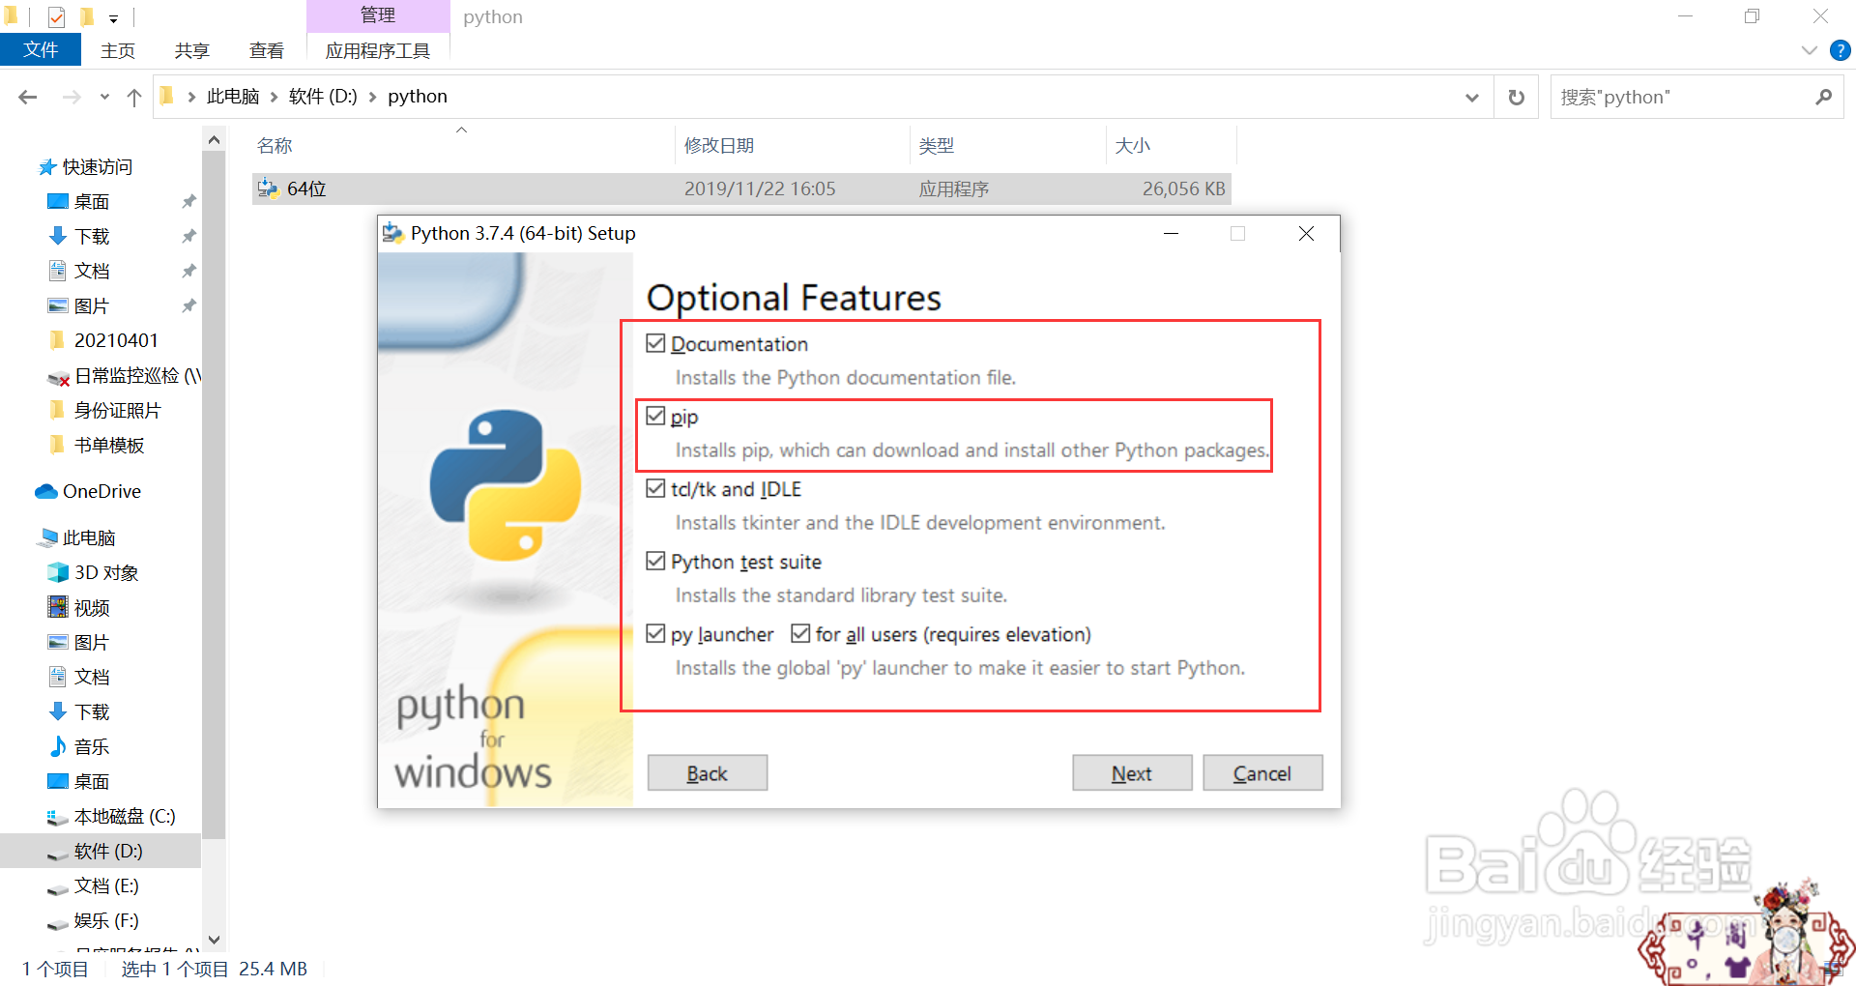Click Next in Python Setup
The width and height of the screenshot is (1856, 986).
click(x=1132, y=773)
